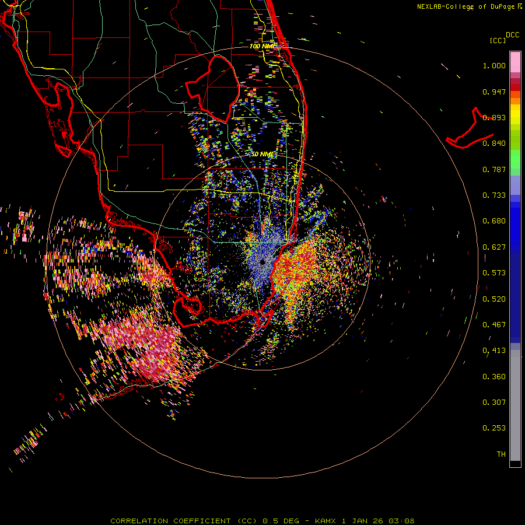Image resolution: width=525 pixels, height=525 pixels.
Task: Select the 0.787 scale value
Action: pos(494,169)
